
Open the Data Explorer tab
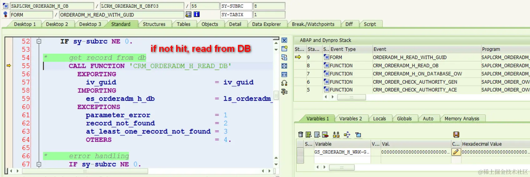pos(266,24)
